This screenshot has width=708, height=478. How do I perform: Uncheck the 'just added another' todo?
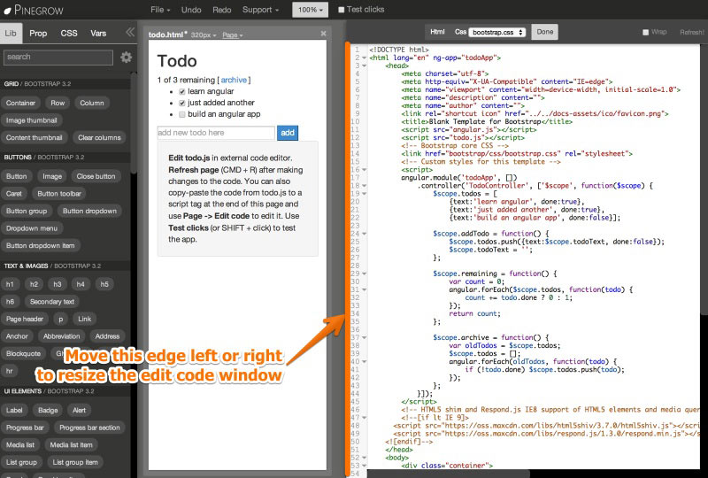tap(182, 103)
